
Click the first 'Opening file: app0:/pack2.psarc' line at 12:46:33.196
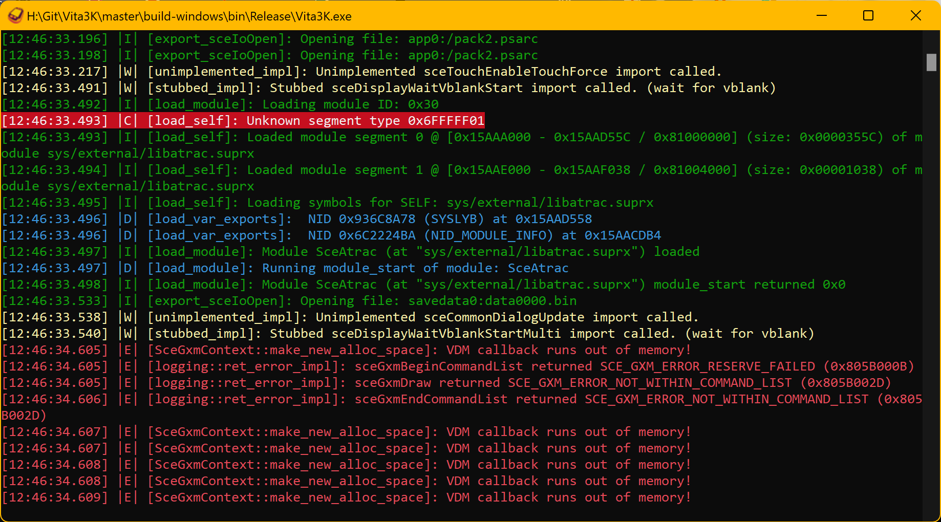click(270, 39)
